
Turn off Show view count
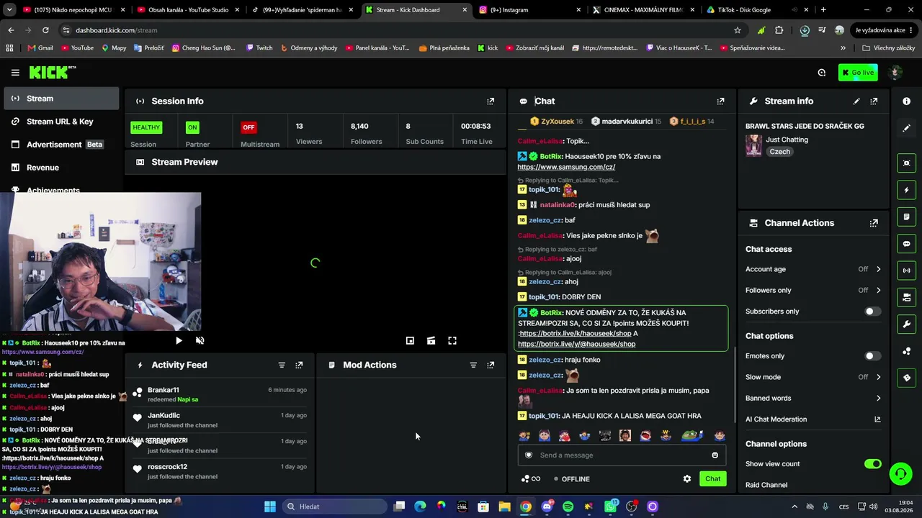[872, 464]
